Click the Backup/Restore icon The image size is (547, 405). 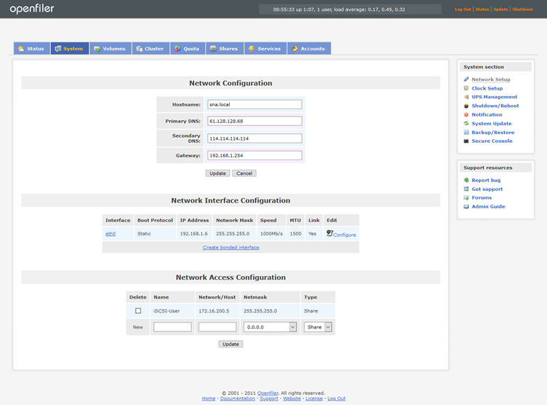(x=466, y=132)
